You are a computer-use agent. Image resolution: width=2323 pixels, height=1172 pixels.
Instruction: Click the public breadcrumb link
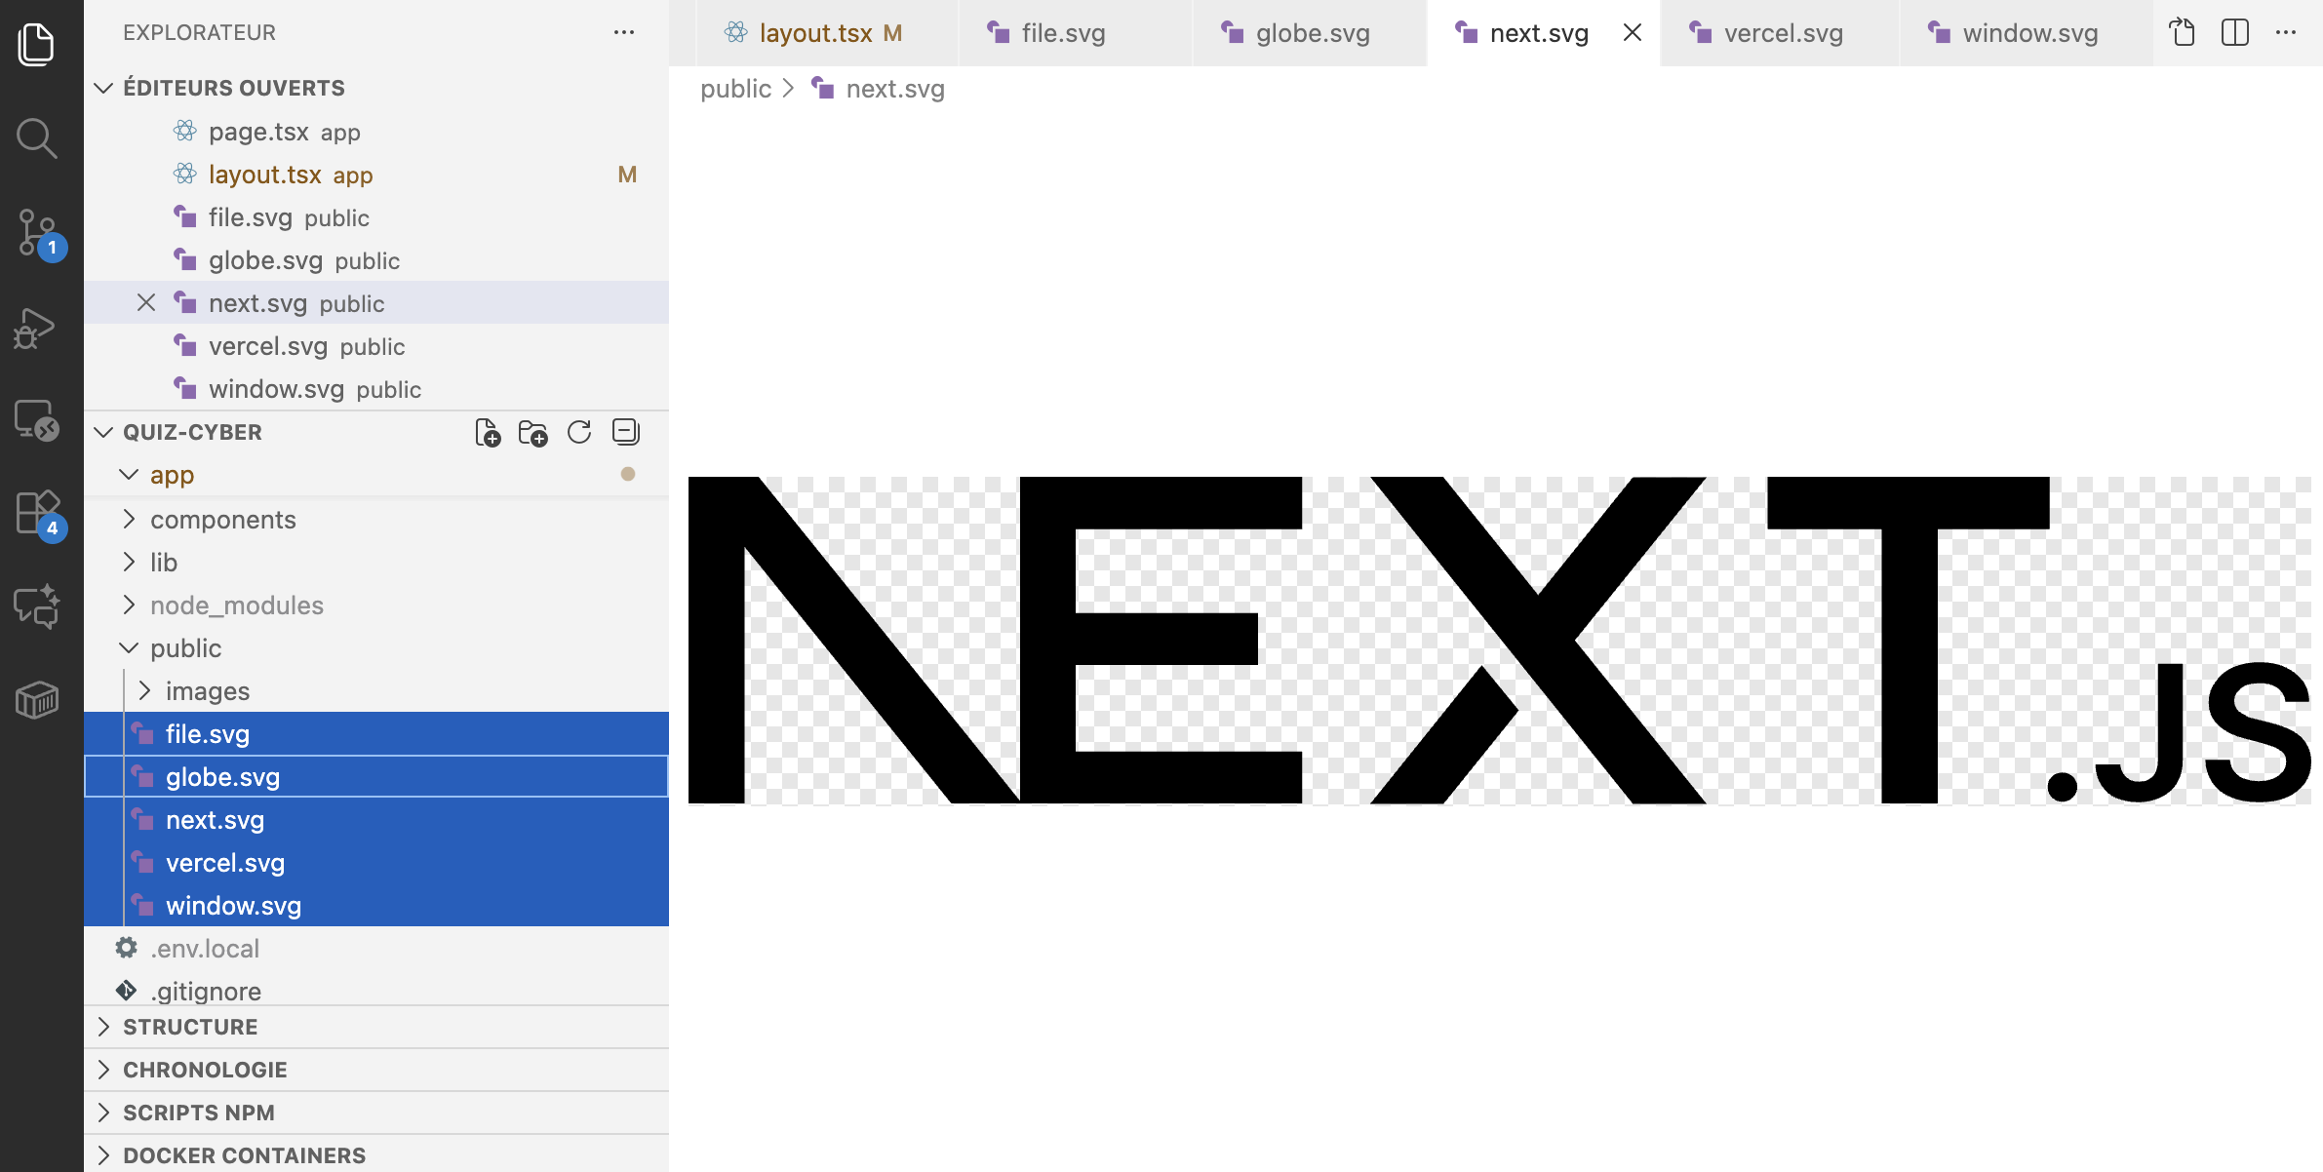735,89
